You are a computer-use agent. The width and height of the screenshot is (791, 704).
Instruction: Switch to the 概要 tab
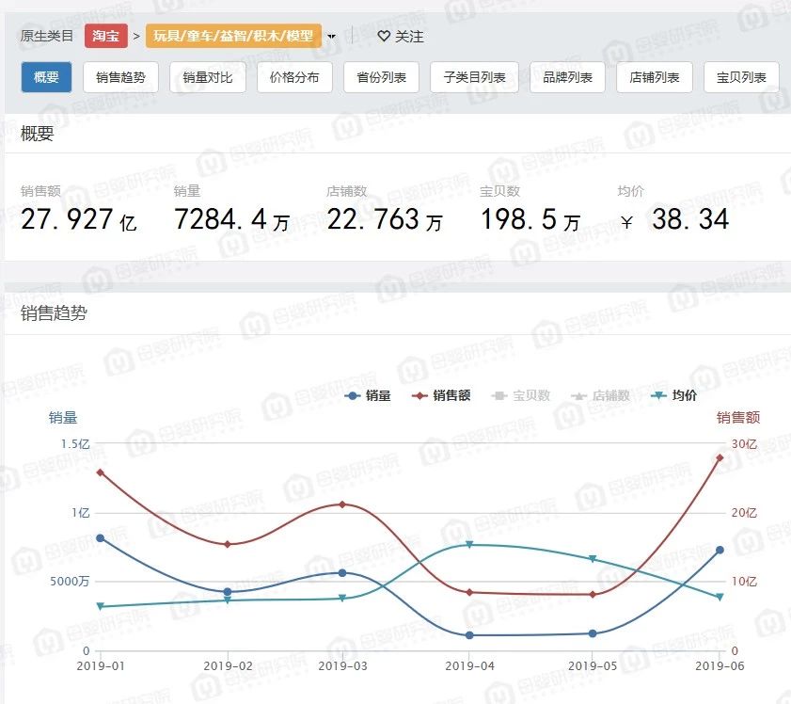[x=46, y=77]
